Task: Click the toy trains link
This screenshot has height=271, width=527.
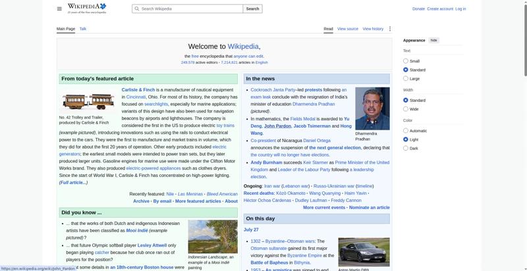Action: pyautogui.click(x=225, y=126)
